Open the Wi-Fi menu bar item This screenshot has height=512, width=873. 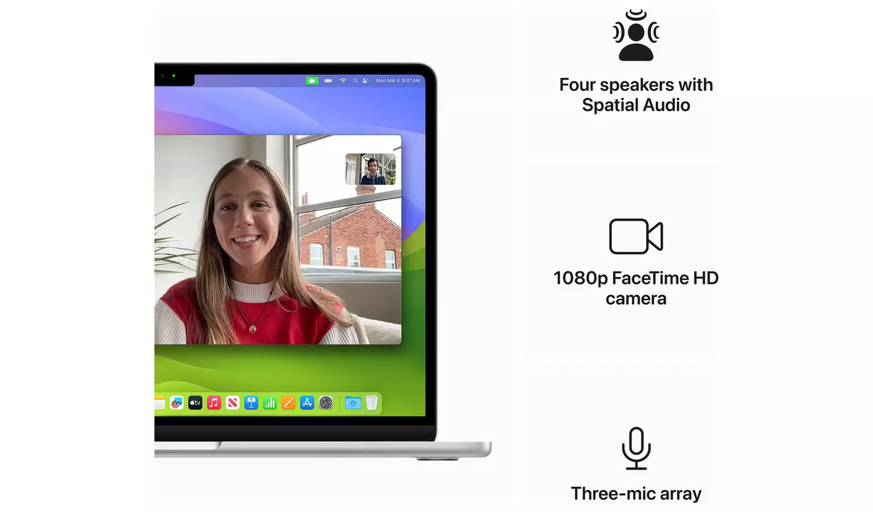[343, 81]
